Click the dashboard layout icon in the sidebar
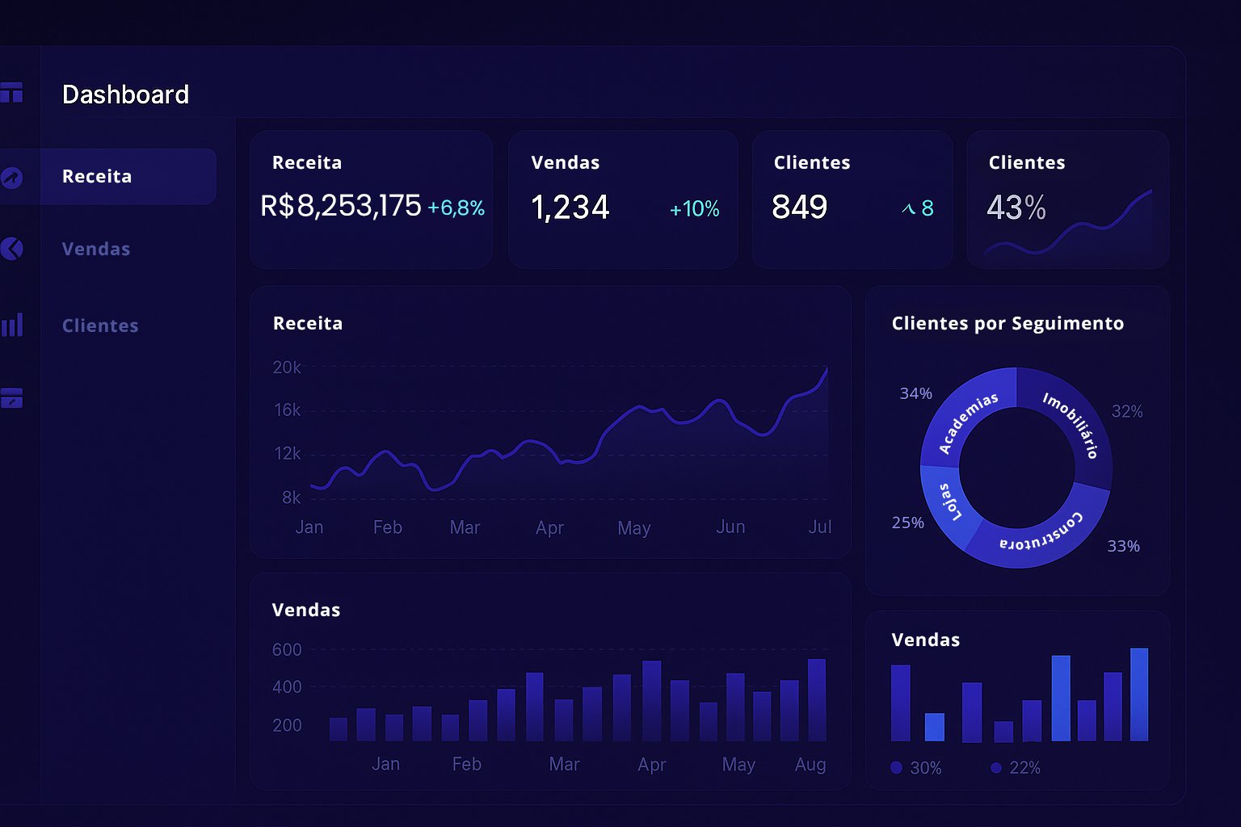1241x827 pixels. coord(11,92)
